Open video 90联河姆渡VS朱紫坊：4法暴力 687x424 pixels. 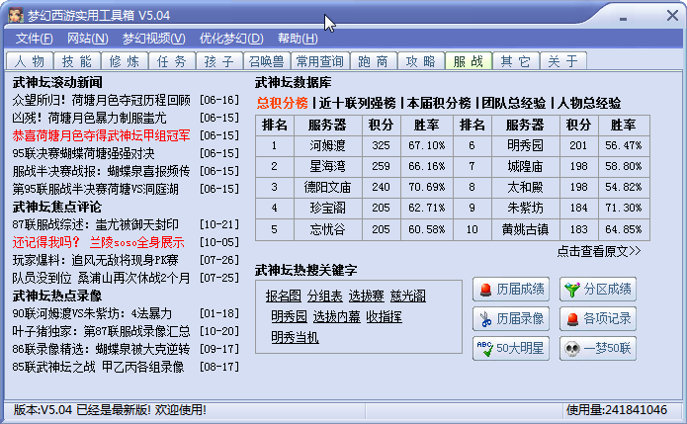coord(92,313)
